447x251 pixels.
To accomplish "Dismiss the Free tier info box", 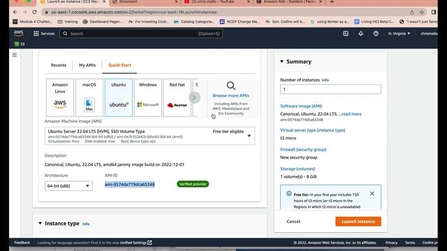I will point(372,194).
